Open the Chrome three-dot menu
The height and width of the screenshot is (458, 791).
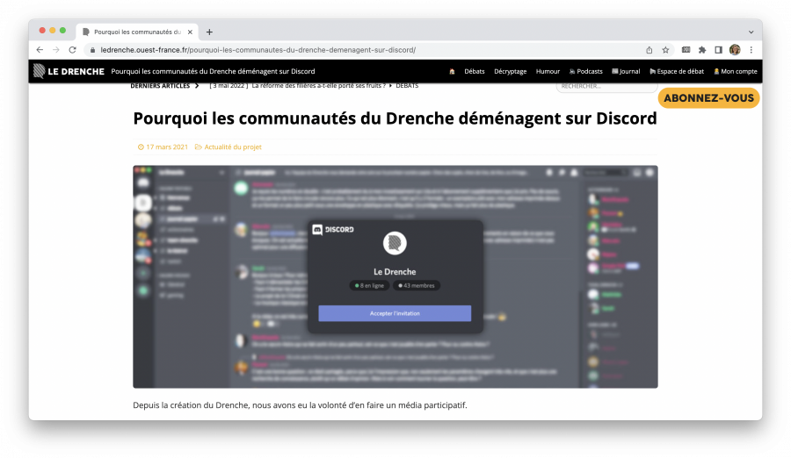click(x=751, y=50)
